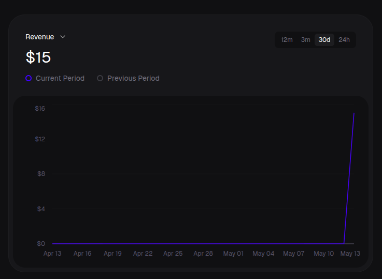Click the May 01 x-axis label
Screen dimensions: 382x279
[x=233, y=254]
